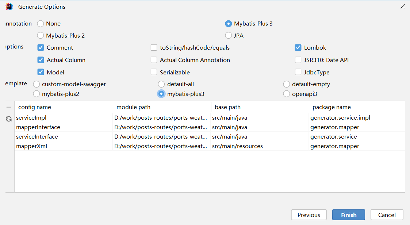The image size is (410, 225).
Task: Click src/main/java cell in mapperInterface row
Action: coord(259,127)
